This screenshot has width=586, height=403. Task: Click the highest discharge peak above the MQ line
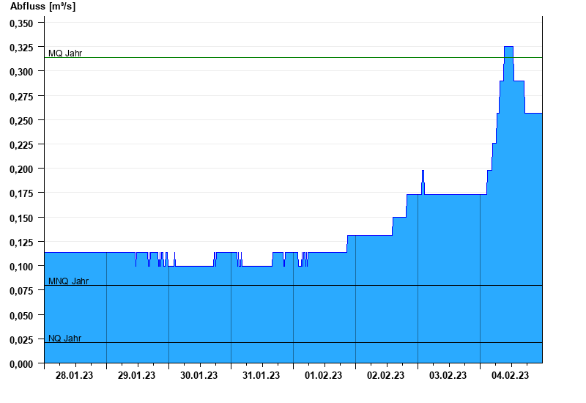point(508,48)
